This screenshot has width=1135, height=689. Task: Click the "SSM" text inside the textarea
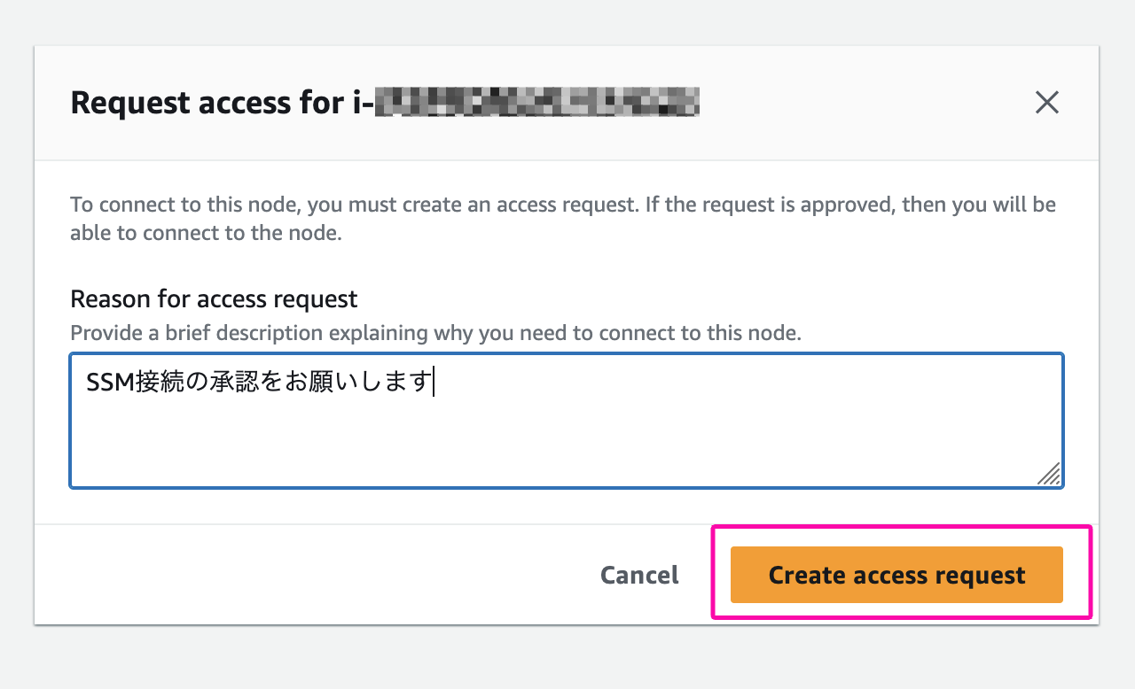tap(110, 383)
